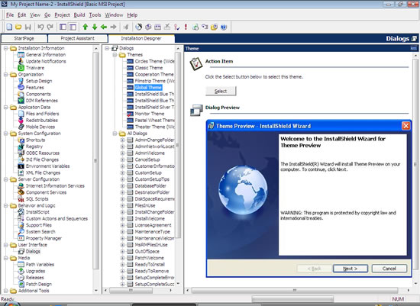Expand the ReadyToInstall dialog node

pyautogui.click(x=122, y=265)
